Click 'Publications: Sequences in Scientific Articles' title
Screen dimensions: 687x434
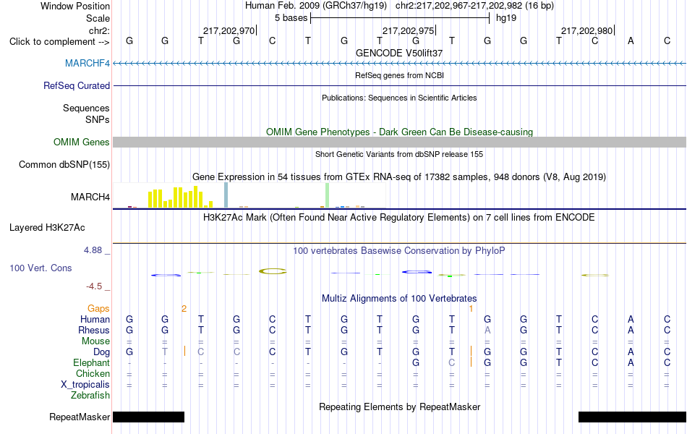[x=399, y=98]
